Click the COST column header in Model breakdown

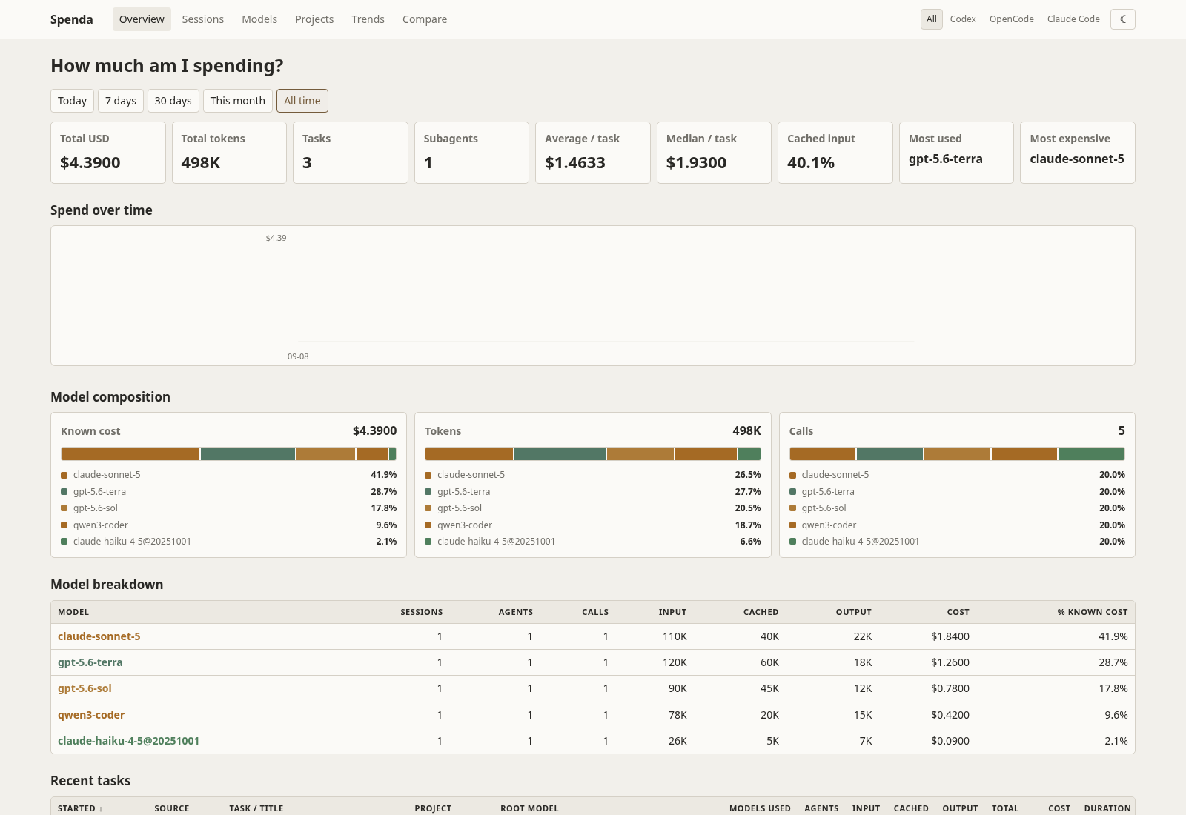[958, 612]
